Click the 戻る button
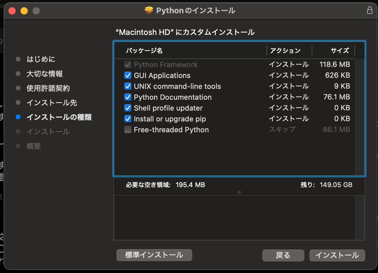The height and width of the screenshot is (273, 378). pos(283,256)
